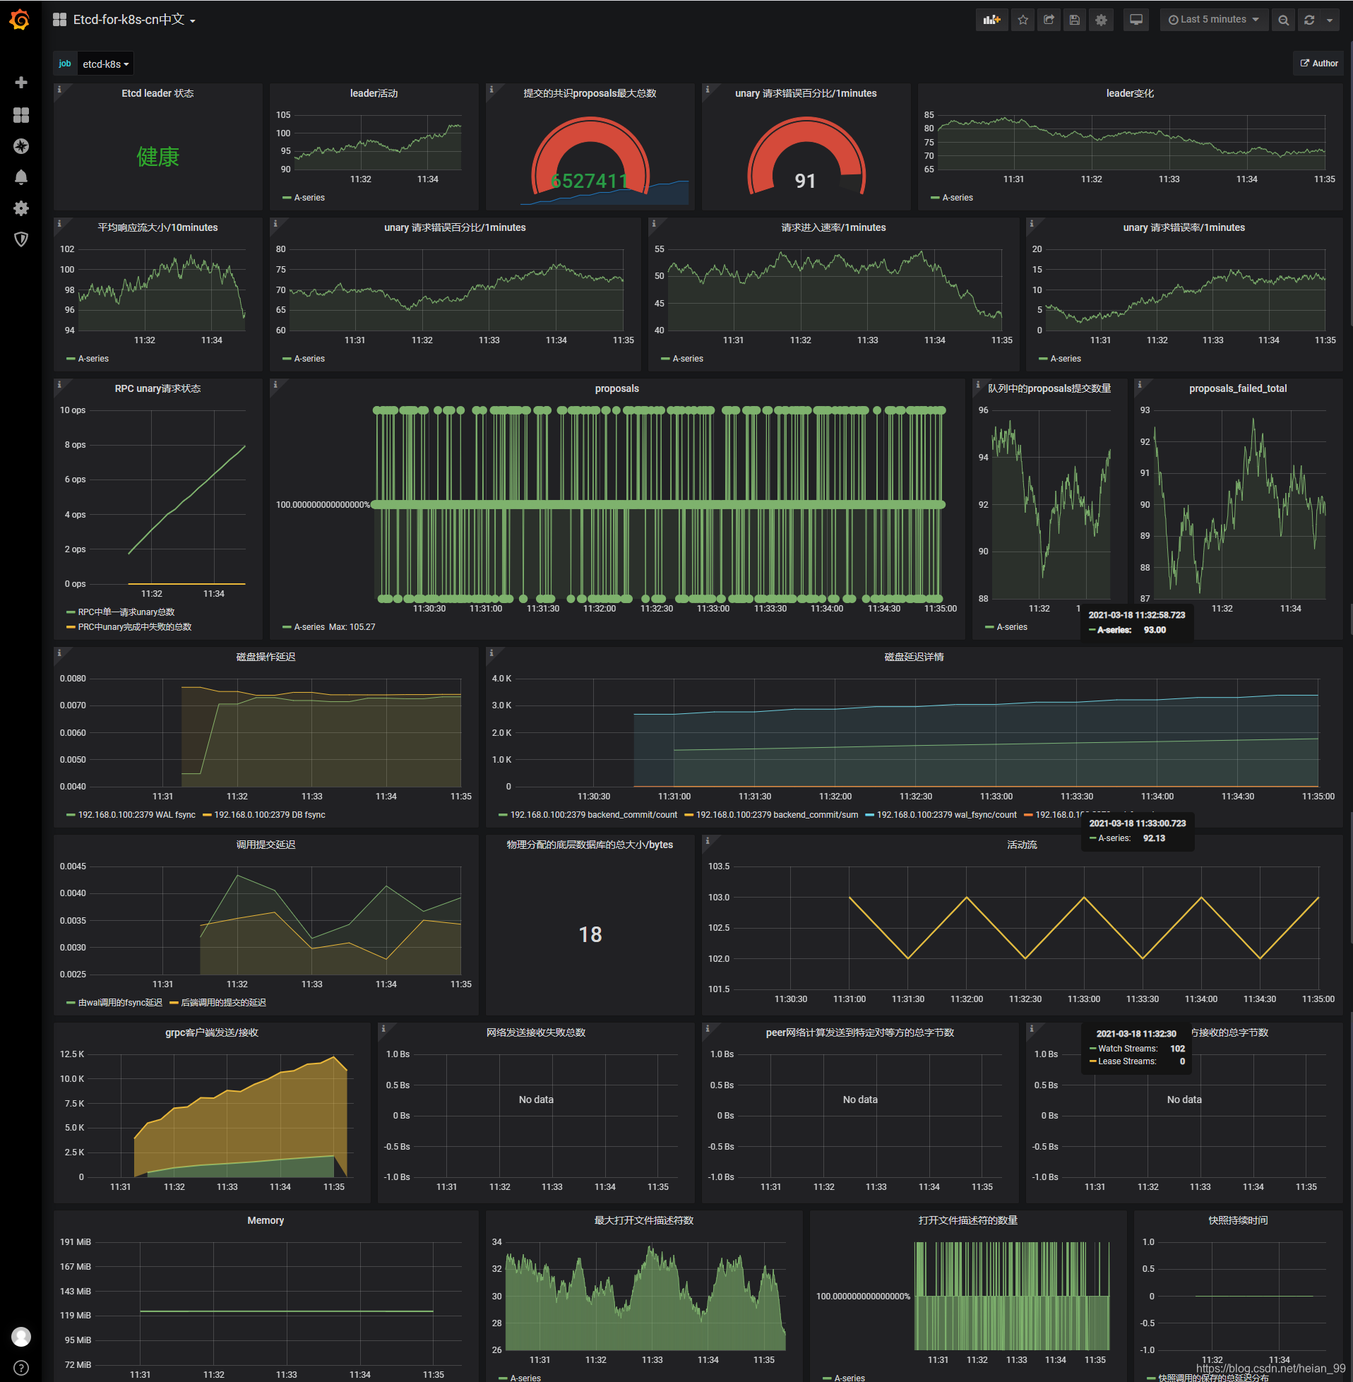Click the 快照持续时间 panel title
The width and height of the screenshot is (1353, 1382).
[1238, 1220]
